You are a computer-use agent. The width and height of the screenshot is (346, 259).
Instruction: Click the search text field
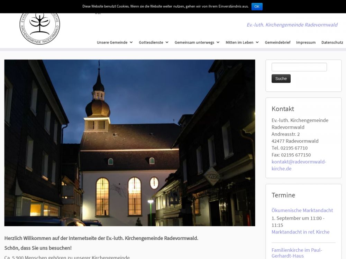(x=299, y=67)
